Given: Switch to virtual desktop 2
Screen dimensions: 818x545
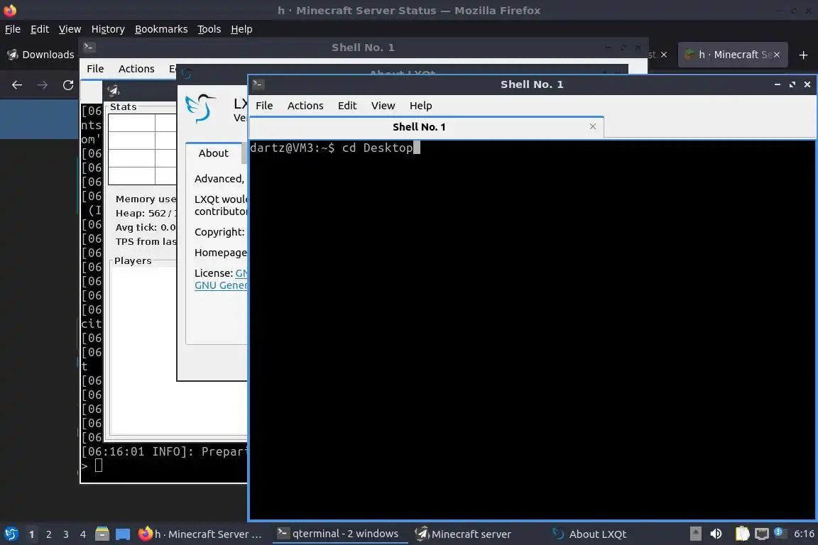Looking at the screenshot, I should point(48,534).
